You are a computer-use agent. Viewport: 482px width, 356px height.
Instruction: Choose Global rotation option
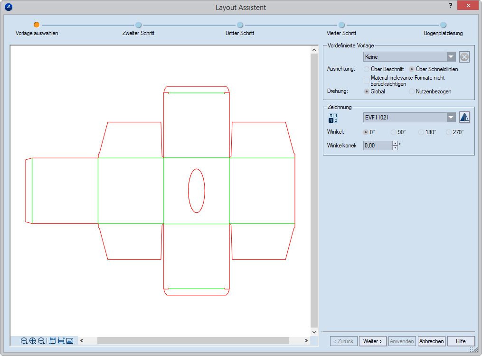pyautogui.click(x=367, y=91)
